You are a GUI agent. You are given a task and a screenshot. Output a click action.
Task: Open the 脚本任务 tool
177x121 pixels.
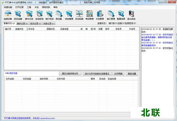click(29, 15)
